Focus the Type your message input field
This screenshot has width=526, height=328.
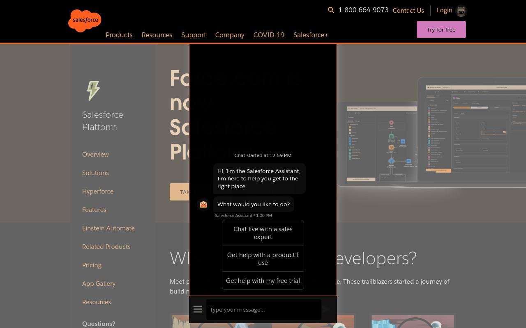tap(264, 310)
